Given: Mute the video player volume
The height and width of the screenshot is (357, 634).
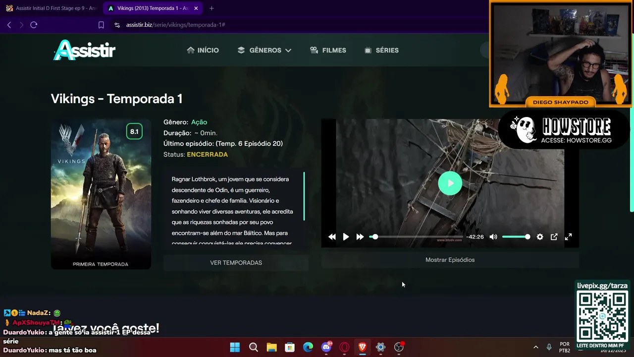Looking at the screenshot, I should [x=493, y=237].
